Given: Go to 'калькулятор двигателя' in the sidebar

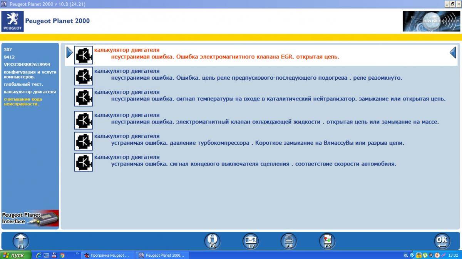Looking at the screenshot, I should coord(30,92).
